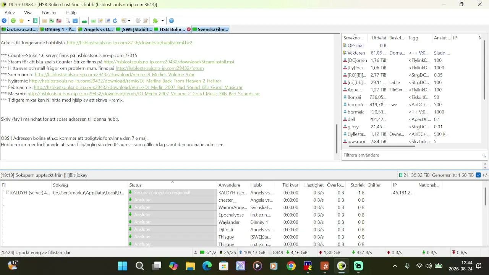Open the taskbar Search icon
489x275 pixels.
pyautogui.click(x=140, y=266)
